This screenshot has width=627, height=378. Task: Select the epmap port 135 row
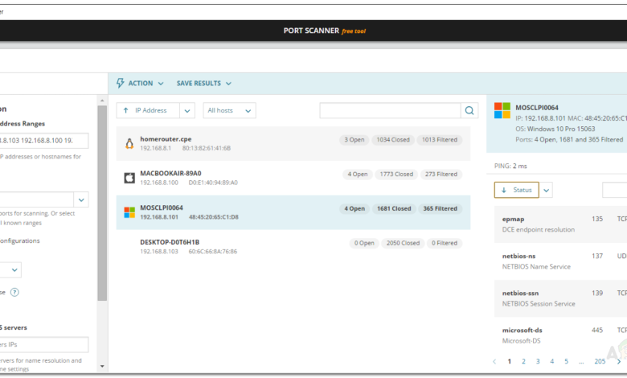tap(560, 224)
